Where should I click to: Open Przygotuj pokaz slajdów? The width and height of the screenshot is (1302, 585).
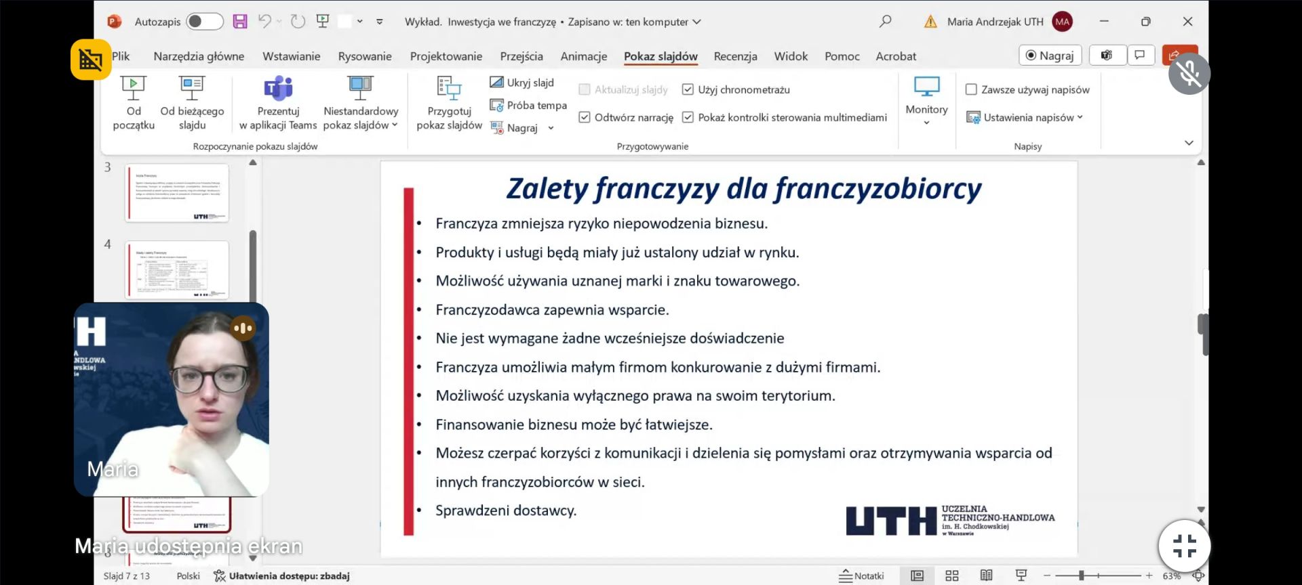pos(449,103)
